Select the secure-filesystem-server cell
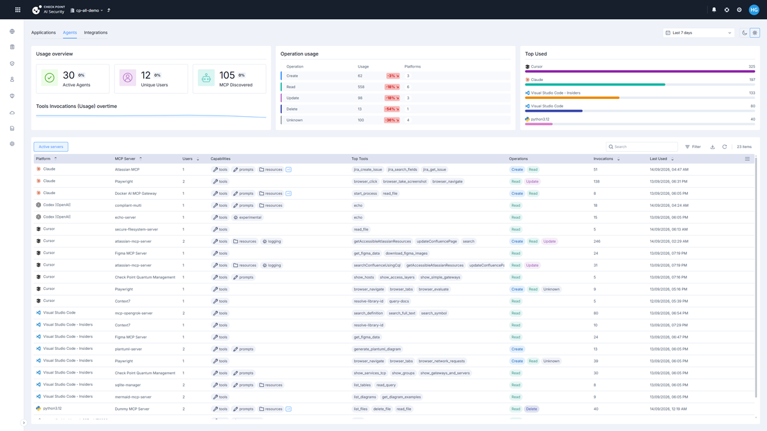The height and width of the screenshot is (431, 767). [x=136, y=229]
